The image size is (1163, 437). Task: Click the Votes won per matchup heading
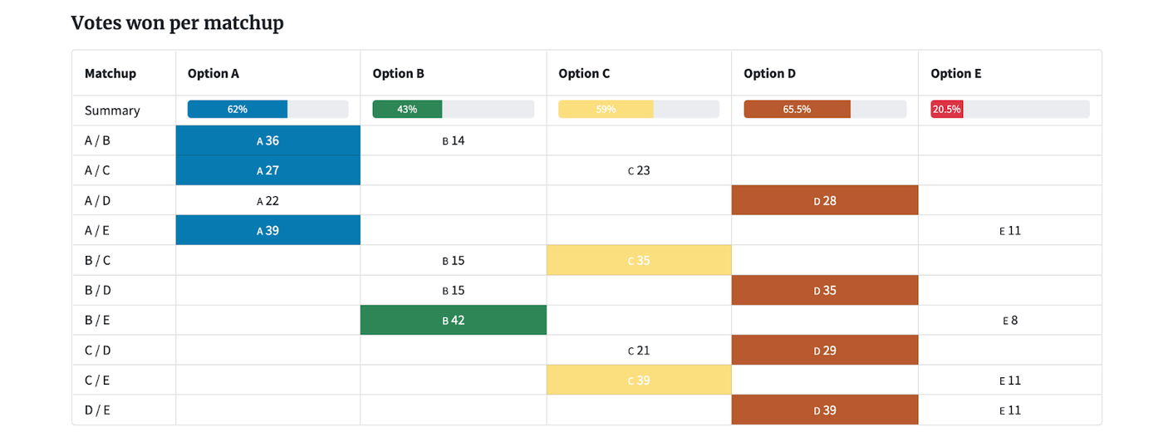(178, 23)
